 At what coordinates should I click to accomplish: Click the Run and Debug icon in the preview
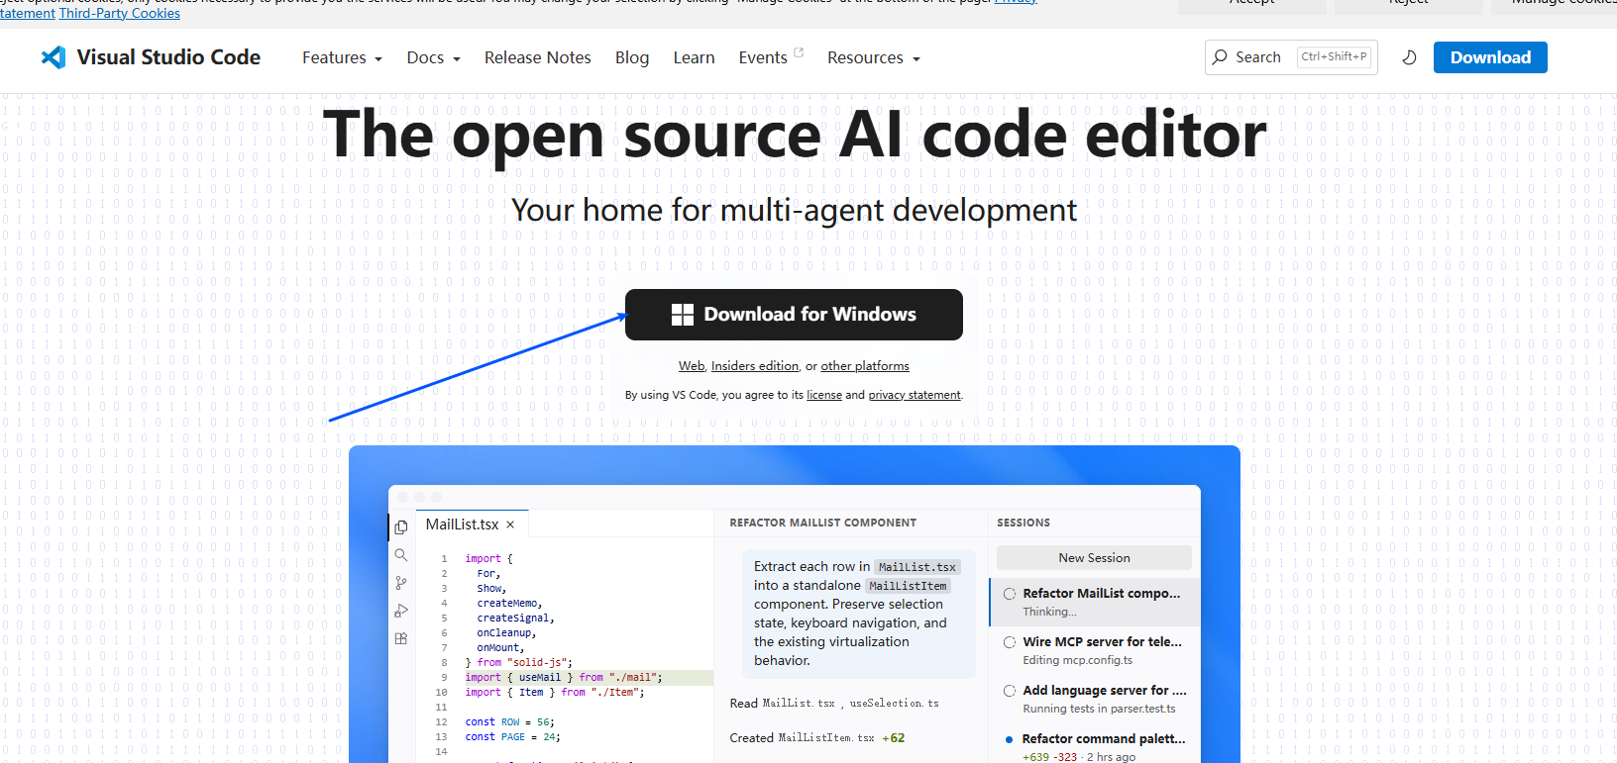pos(401,611)
